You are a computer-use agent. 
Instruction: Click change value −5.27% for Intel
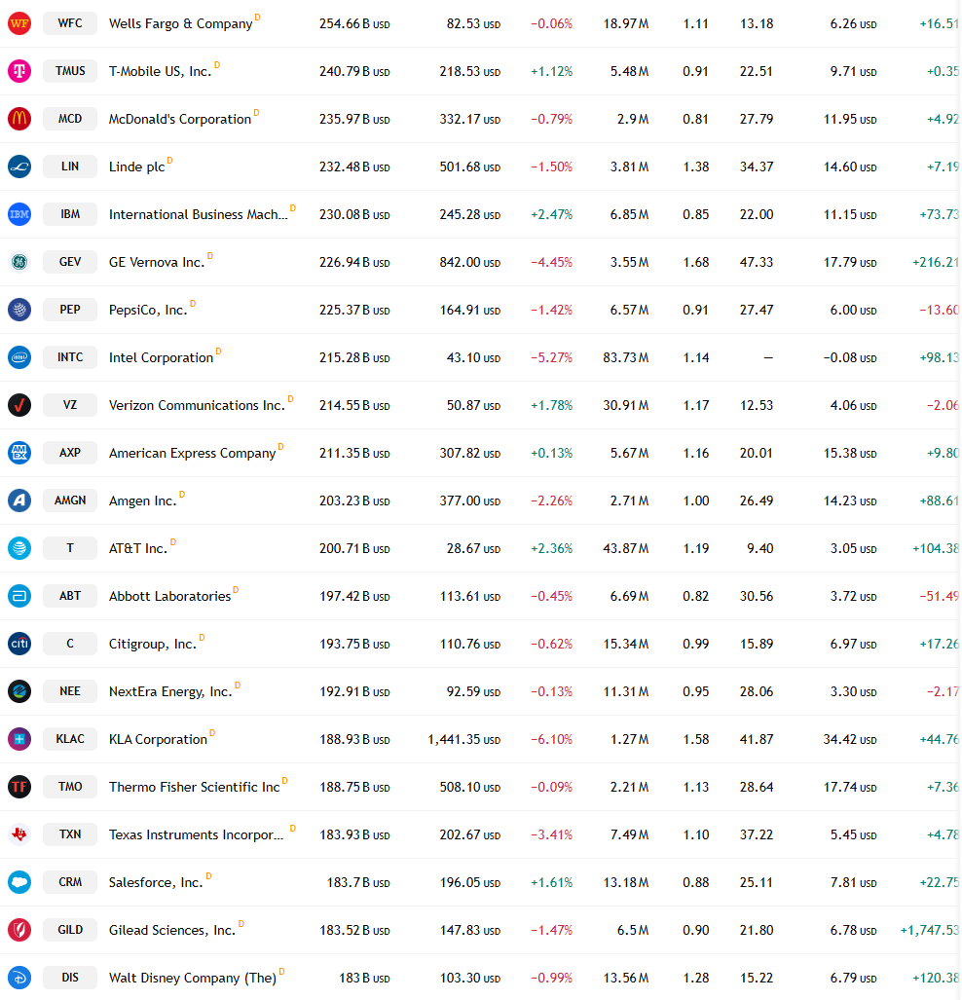(552, 357)
